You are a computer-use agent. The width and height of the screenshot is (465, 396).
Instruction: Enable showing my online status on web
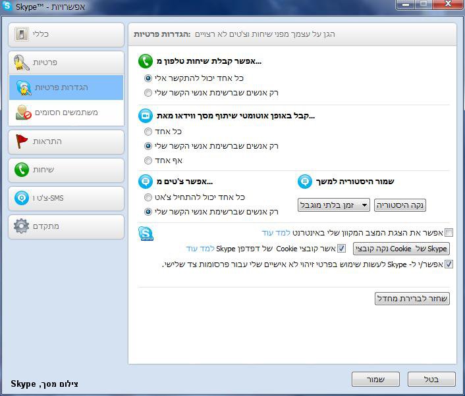pyautogui.click(x=449, y=232)
